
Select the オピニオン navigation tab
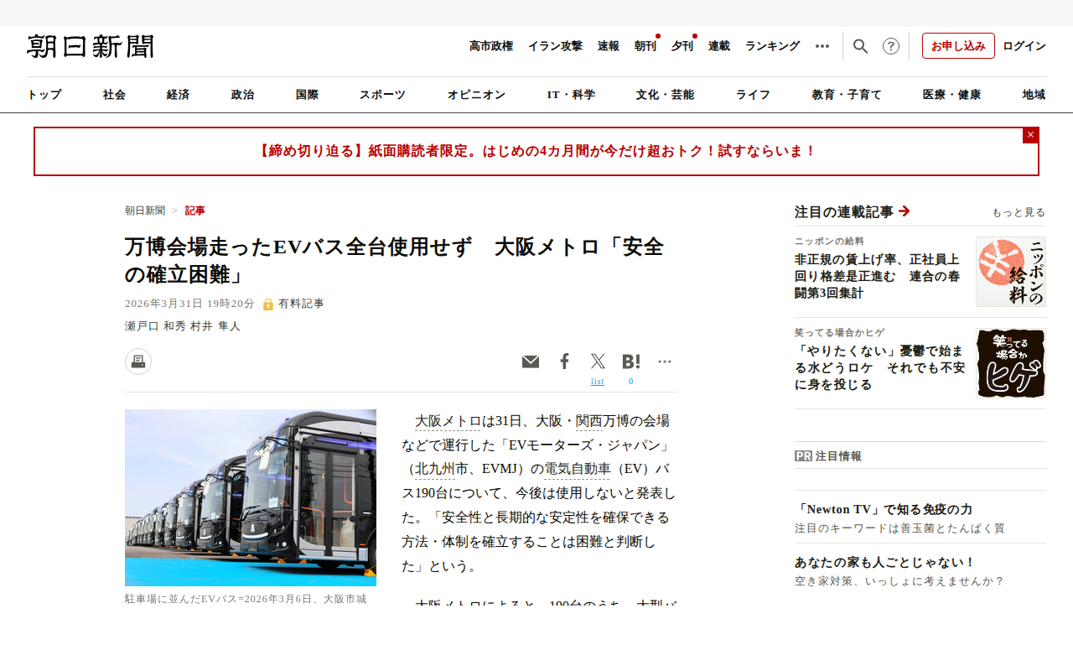pyautogui.click(x=477, y=95)
